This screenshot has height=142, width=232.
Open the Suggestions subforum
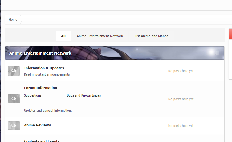pos(33,95)
